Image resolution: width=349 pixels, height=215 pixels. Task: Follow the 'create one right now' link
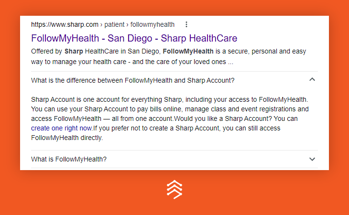click(61, 129)
